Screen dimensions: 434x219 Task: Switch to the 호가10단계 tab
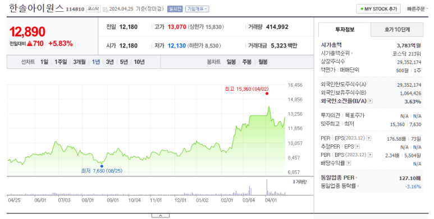397,30
